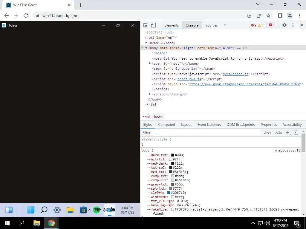Screen dimensions: 306x229
Task: Open the Event Listeners tab
Action: [x=209, y=125]
